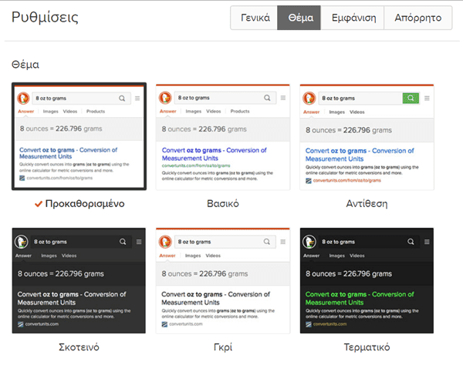Click the DuckDuckGo logo in Προκαθορισμένο preview

click(22, 99)
